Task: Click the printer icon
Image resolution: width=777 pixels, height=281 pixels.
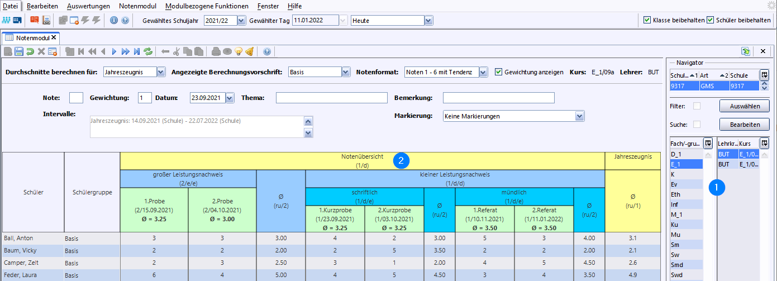Action: (x=216, y=51)
